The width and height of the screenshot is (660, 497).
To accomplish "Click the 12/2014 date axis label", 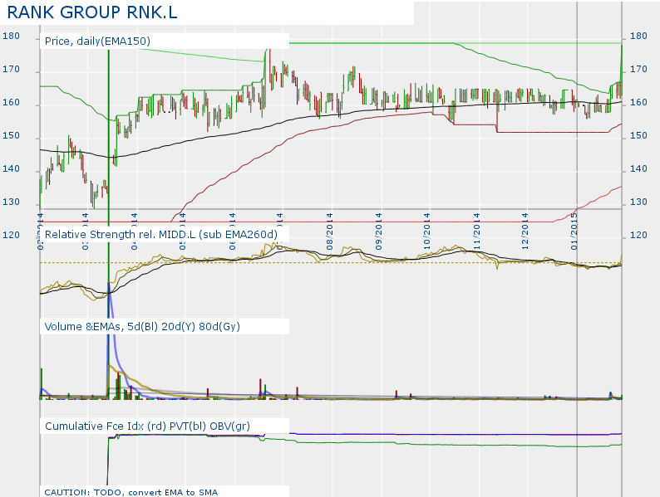I will pos(525,231).
